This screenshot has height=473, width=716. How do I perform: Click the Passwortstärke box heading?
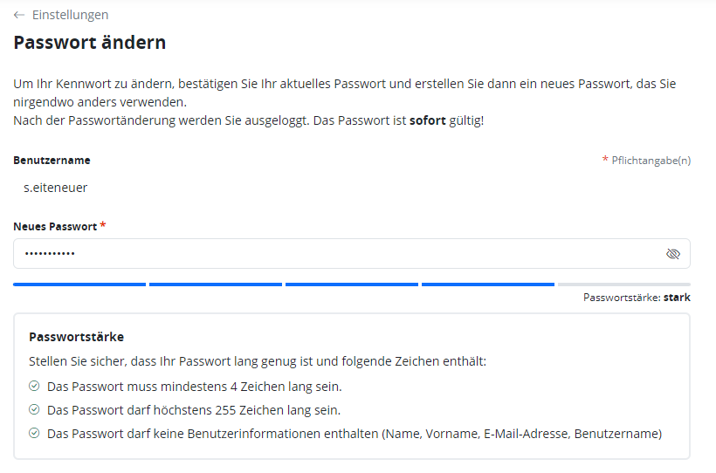(76, 337)
